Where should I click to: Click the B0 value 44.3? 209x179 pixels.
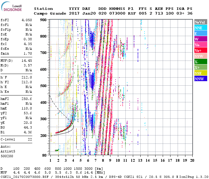[28, 127]
